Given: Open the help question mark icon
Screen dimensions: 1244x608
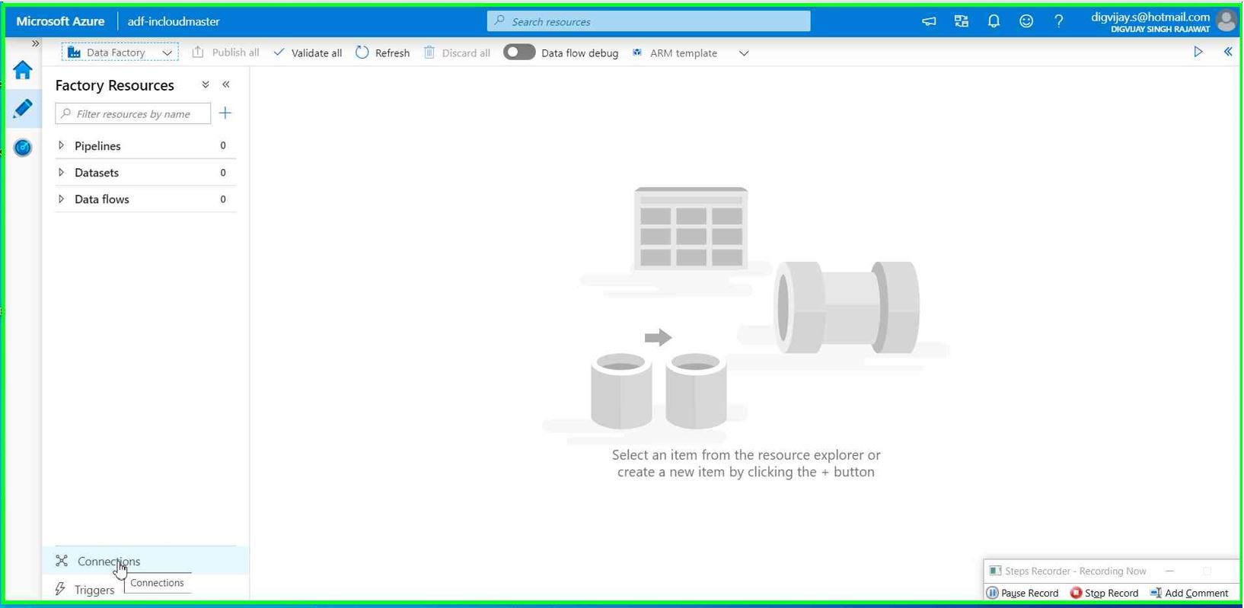Looking at the screenshot, I should pyautogui.click(x=1058, y=21).
